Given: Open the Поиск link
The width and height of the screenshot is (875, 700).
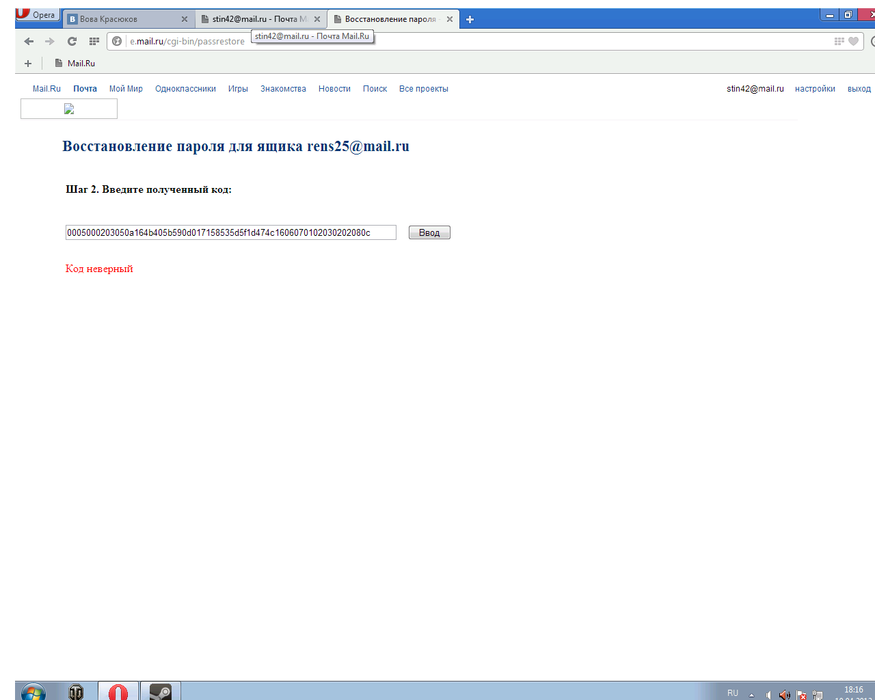Looking at the screenshot, I should pyautogui.click(x=375, y=89).
